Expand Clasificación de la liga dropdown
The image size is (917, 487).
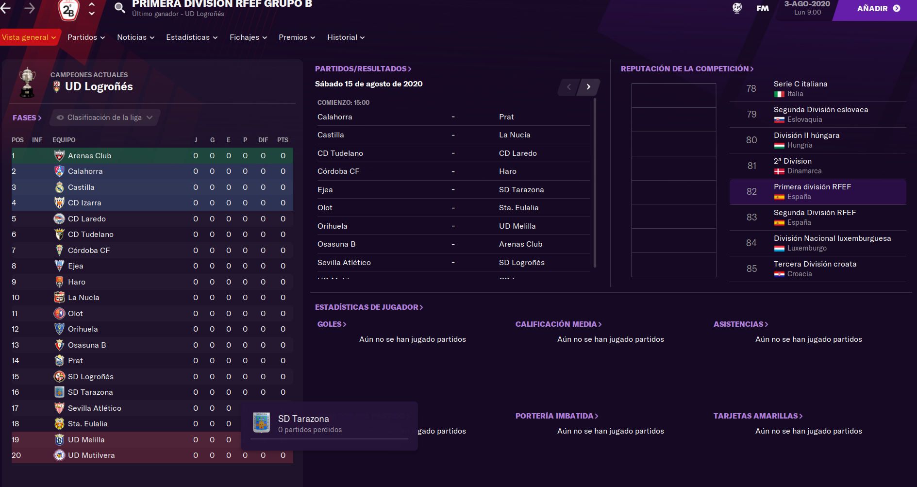click(105, 118)
